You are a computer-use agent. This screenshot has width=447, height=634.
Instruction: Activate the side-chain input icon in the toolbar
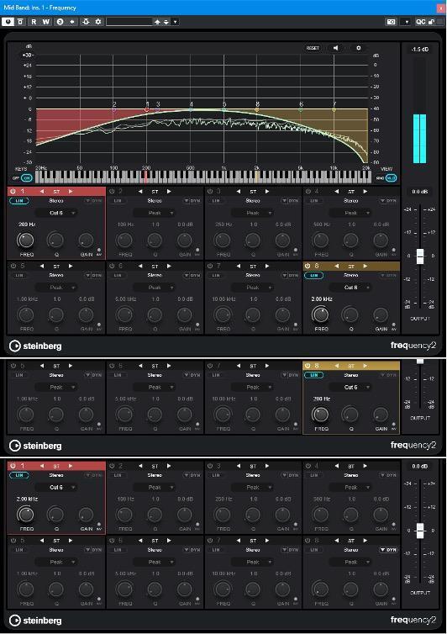pyautogui.click(x=86, y=22)
